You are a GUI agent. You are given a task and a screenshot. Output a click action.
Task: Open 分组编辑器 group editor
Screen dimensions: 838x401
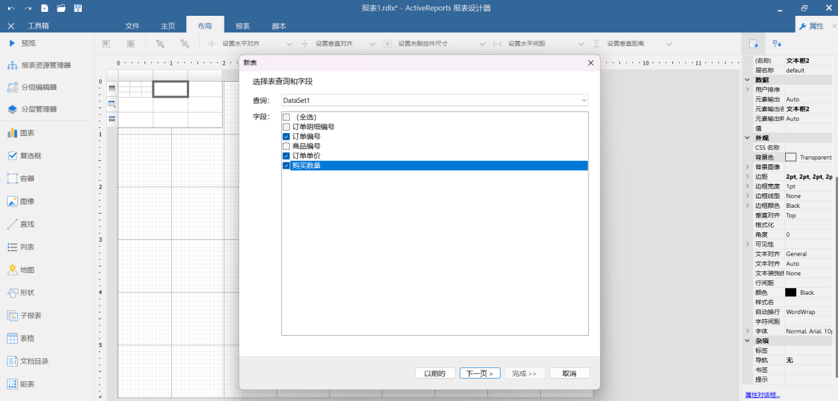(x=32, y=87)
